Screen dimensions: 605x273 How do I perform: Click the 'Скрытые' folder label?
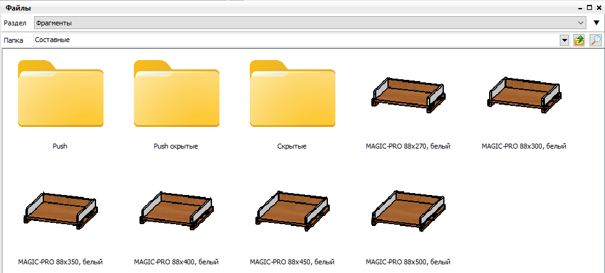click(x=292, y=147)
